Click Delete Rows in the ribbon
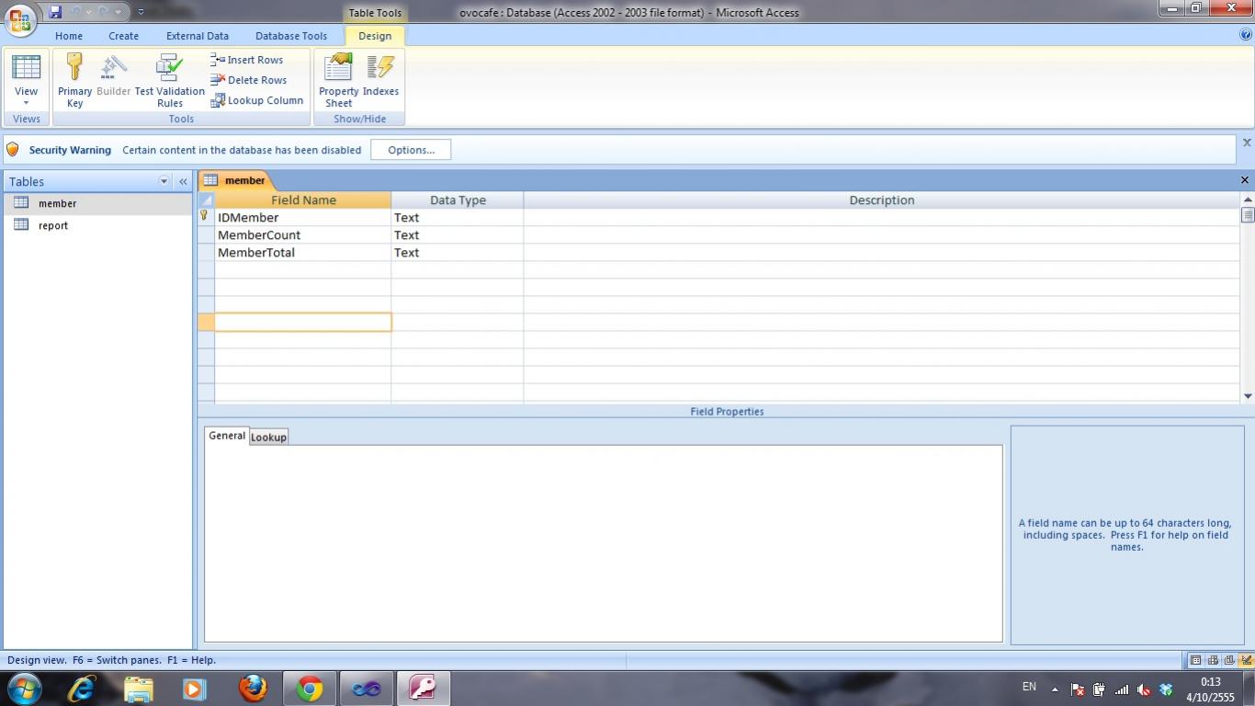This screenshot has width=1255, height=706. (249, 80)
